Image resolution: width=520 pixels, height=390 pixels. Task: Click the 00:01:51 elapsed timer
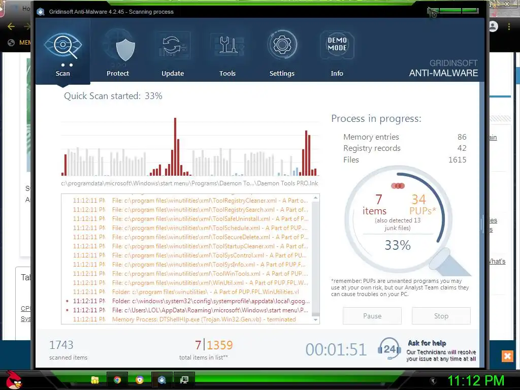336,349
